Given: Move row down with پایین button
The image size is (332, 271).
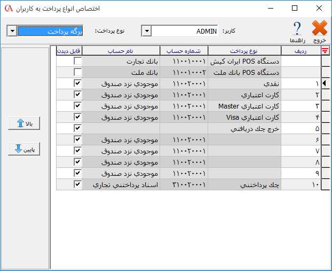Looking at the screenshot, I should pos(24,150).
